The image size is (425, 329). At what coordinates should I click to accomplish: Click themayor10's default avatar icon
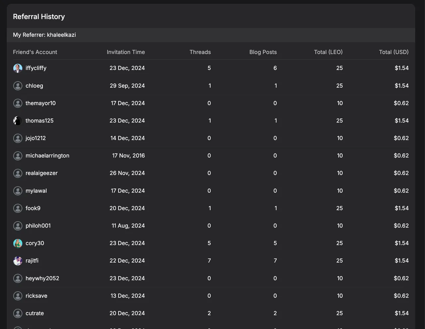click(18, 103)
